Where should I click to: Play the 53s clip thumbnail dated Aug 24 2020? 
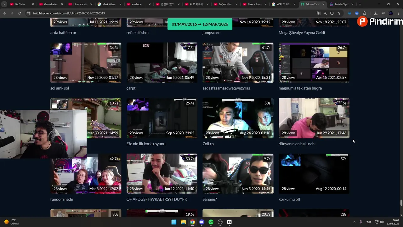(x=238, y=118)
